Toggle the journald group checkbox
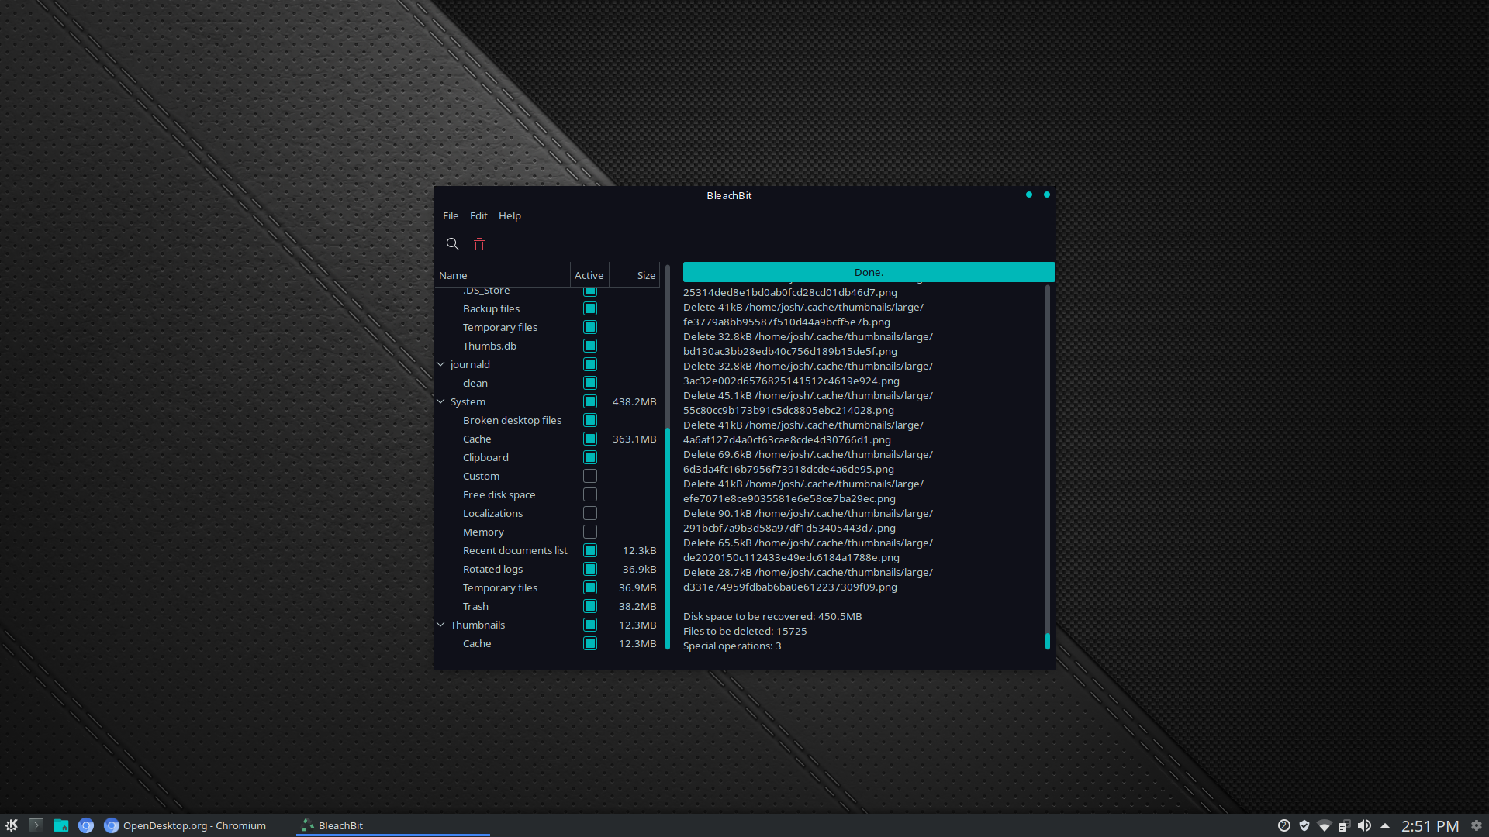Viewport: 1489px width, 837px height. 590,364
